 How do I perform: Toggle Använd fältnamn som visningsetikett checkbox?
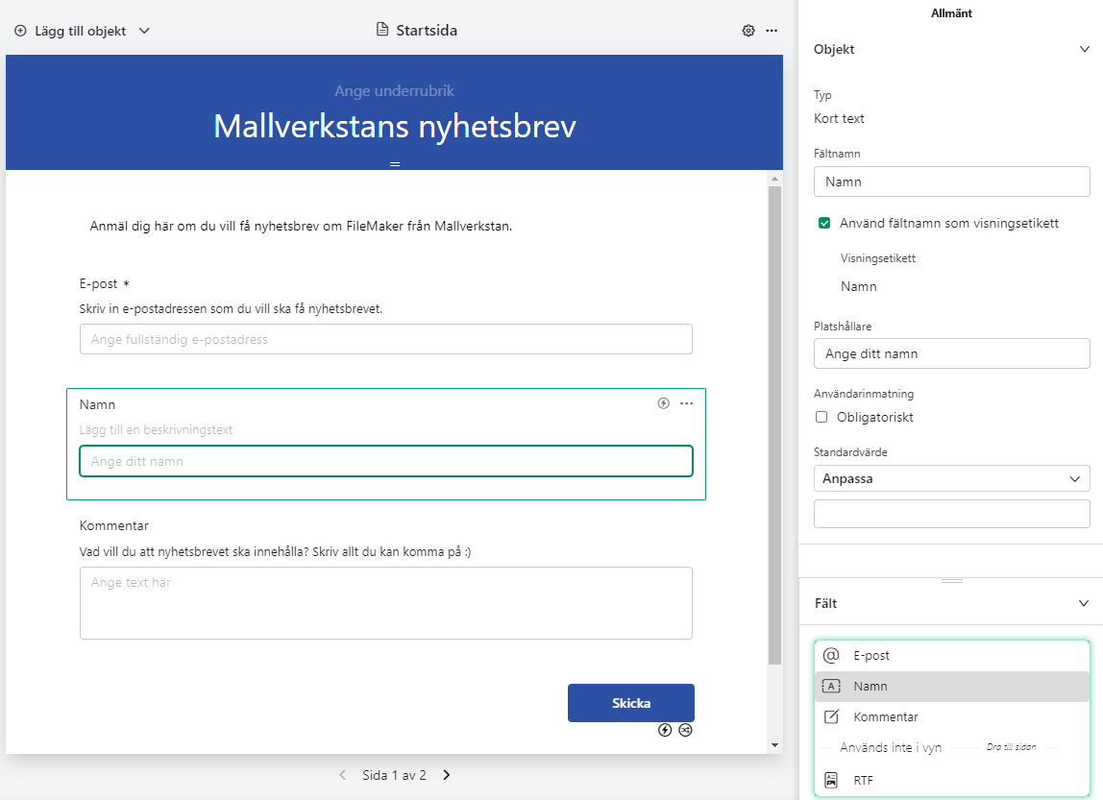[824, 223]
